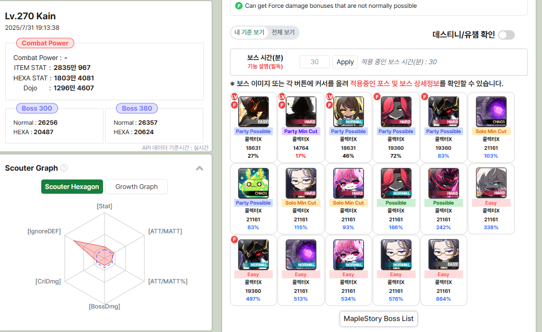
Task: Switch to the Growth Graph tab
Action: [x=136, y=187]
